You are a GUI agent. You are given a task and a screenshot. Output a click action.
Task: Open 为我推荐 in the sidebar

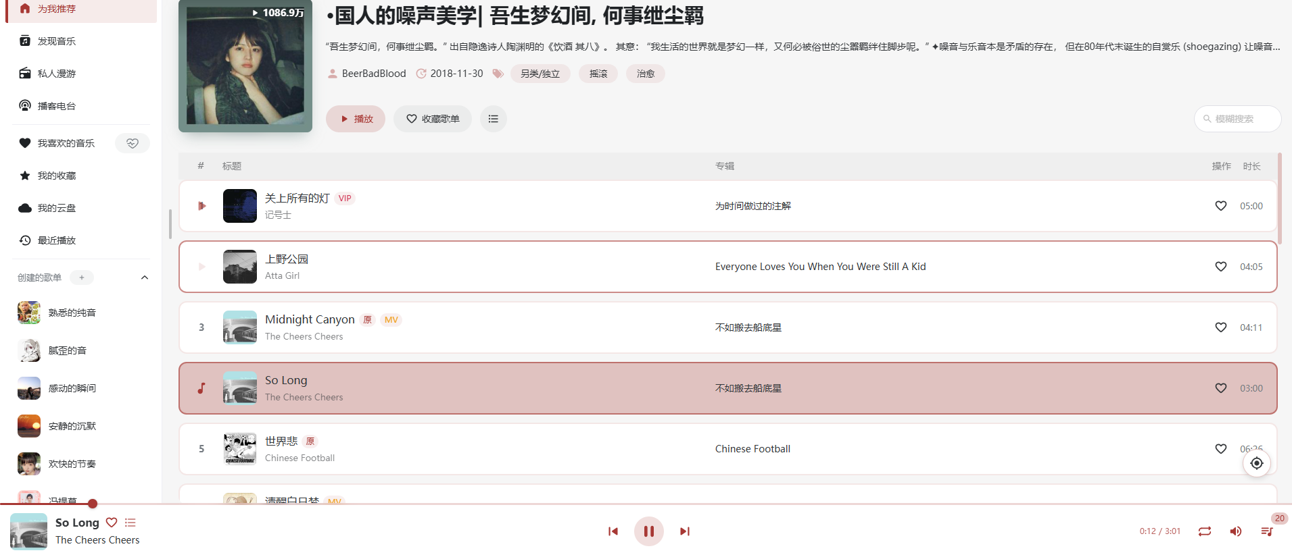click(x=81, y=9)
